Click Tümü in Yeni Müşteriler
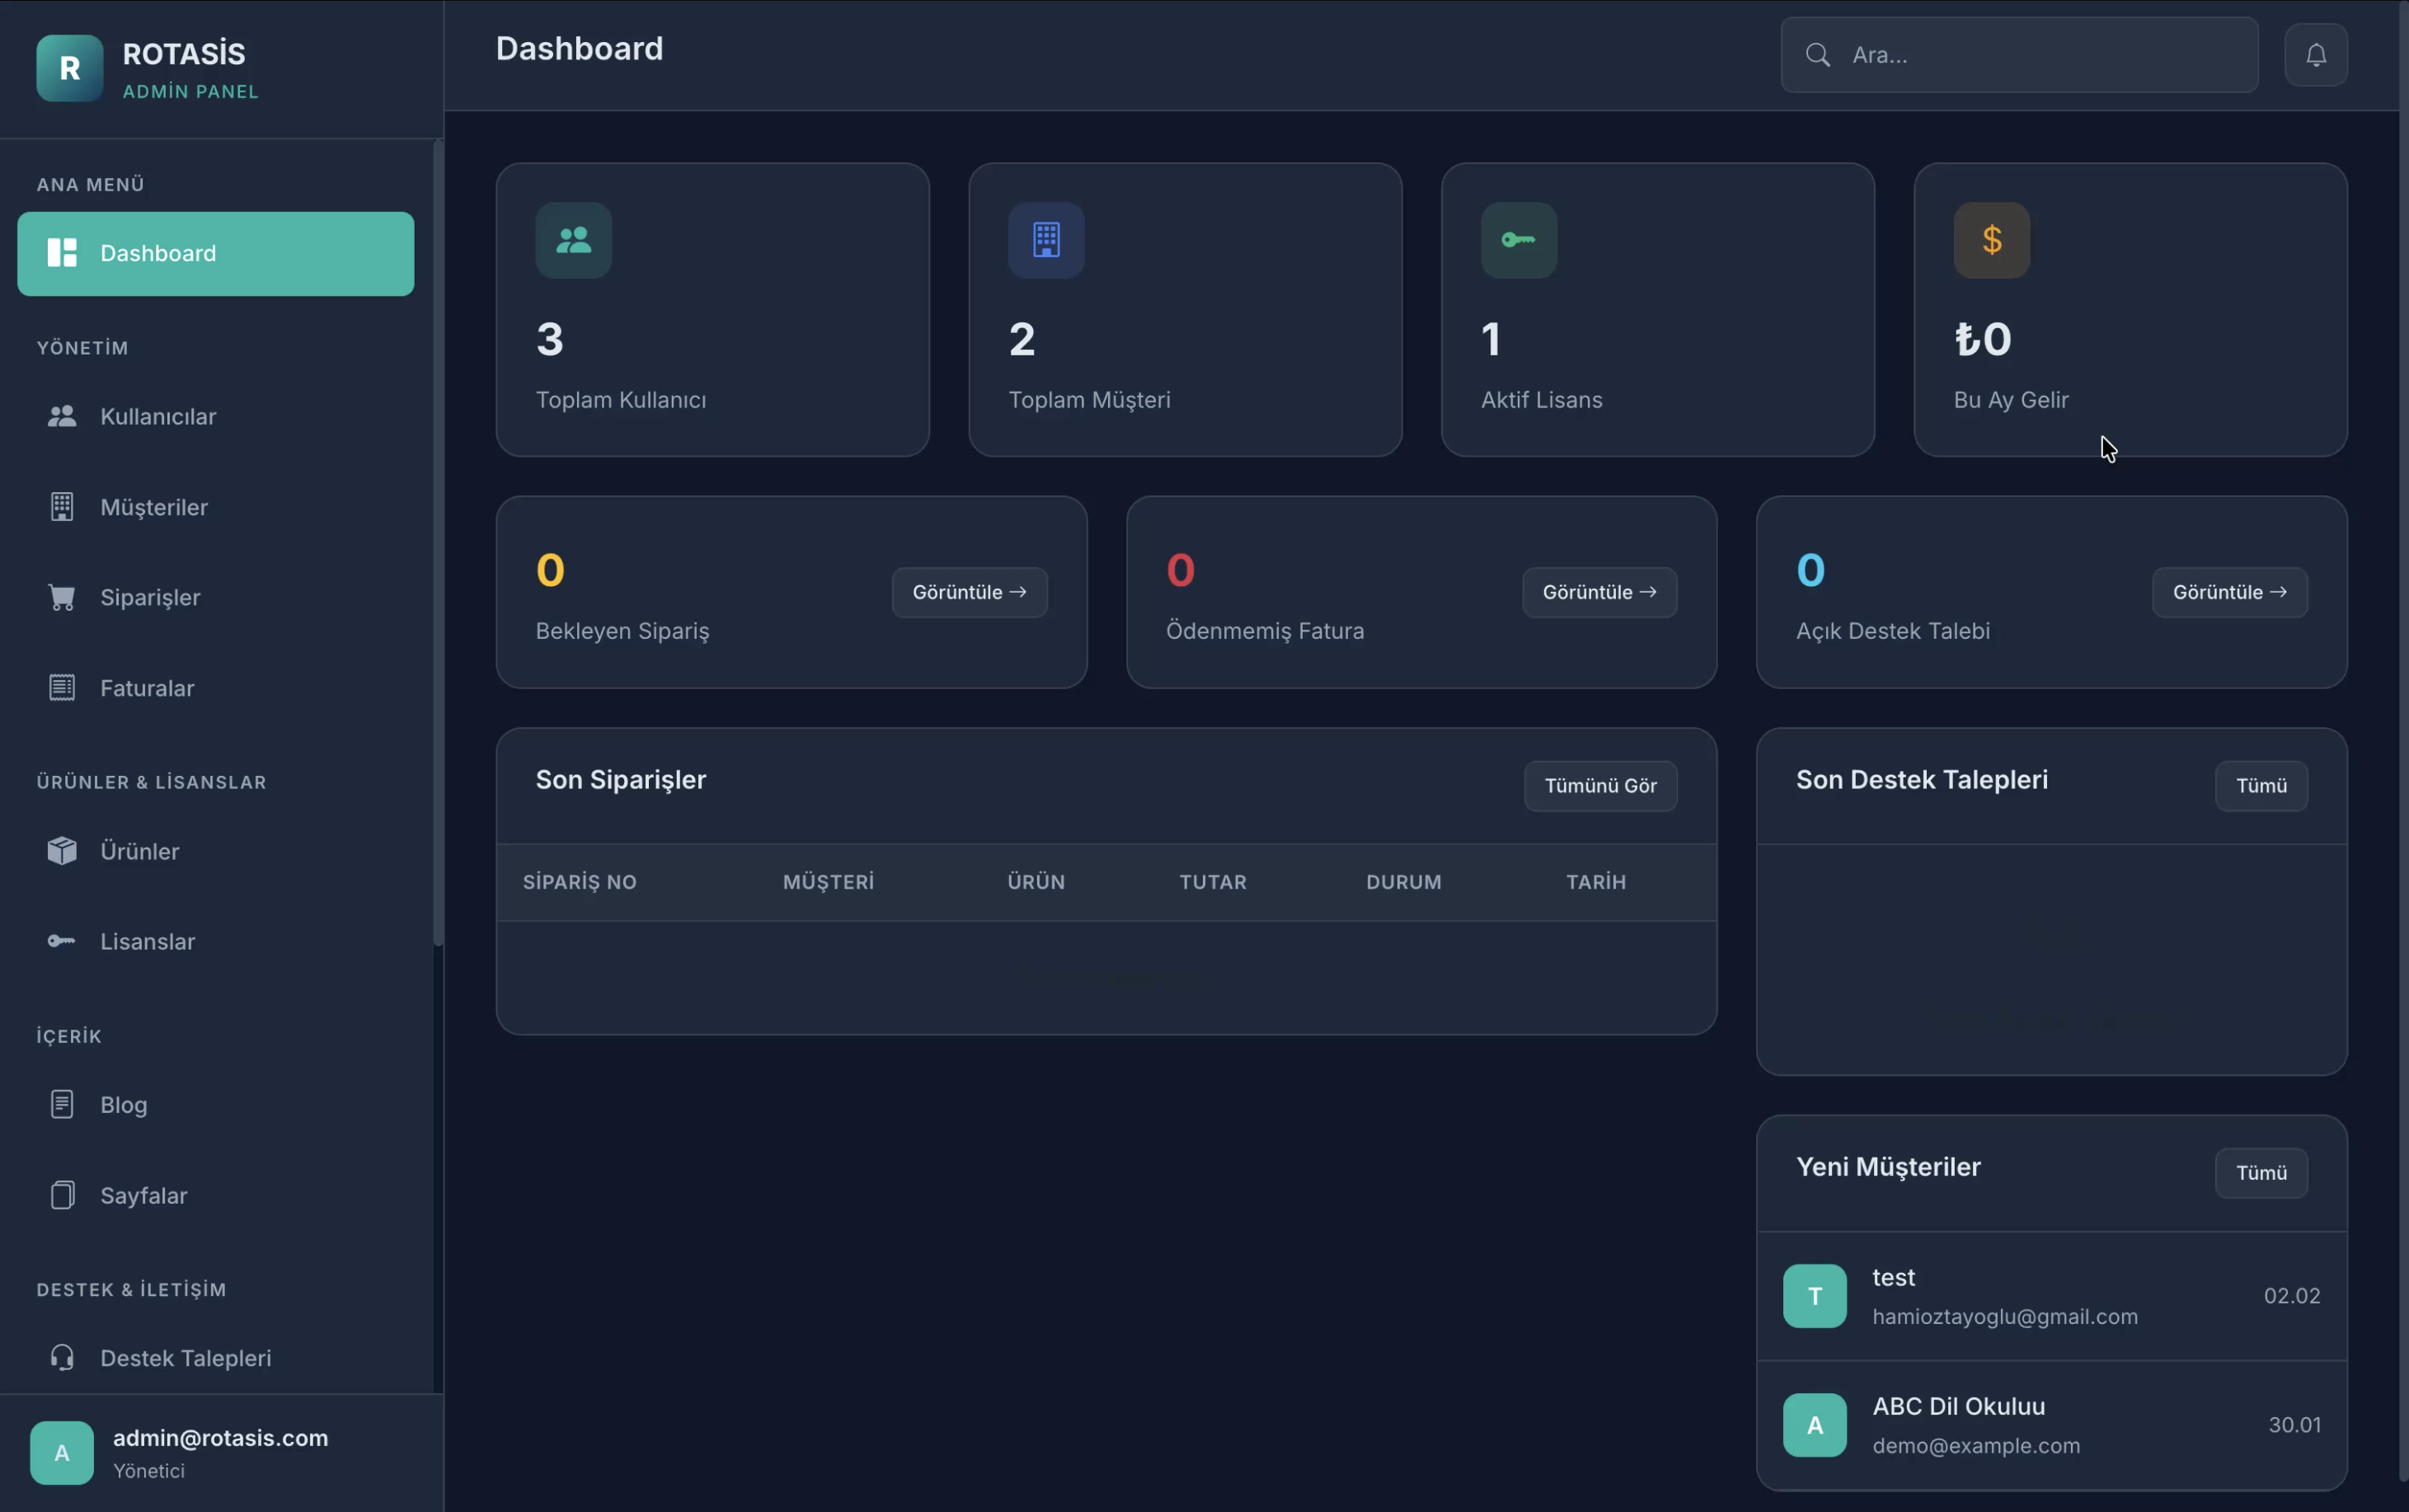Viewport: 2409px width, 1512px height. (2261, 1173)
